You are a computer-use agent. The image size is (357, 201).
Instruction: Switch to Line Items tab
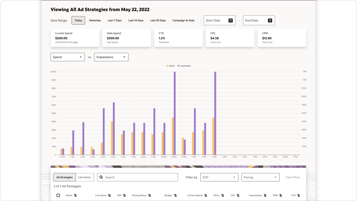point(84,177)
